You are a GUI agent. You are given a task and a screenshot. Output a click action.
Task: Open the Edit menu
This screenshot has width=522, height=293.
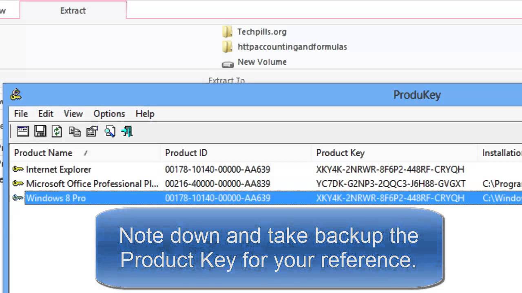point(46,114)
